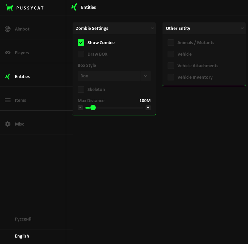Click the green cat logo icon

(10, 7)
